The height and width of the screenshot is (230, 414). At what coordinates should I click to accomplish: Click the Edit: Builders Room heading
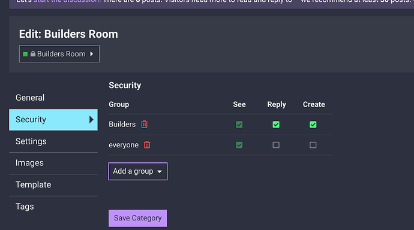[68, 34]
